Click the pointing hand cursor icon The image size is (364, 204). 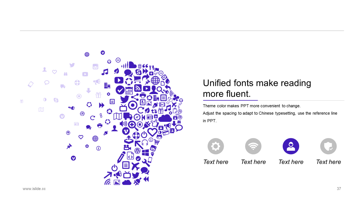click(x=155, y=123)
